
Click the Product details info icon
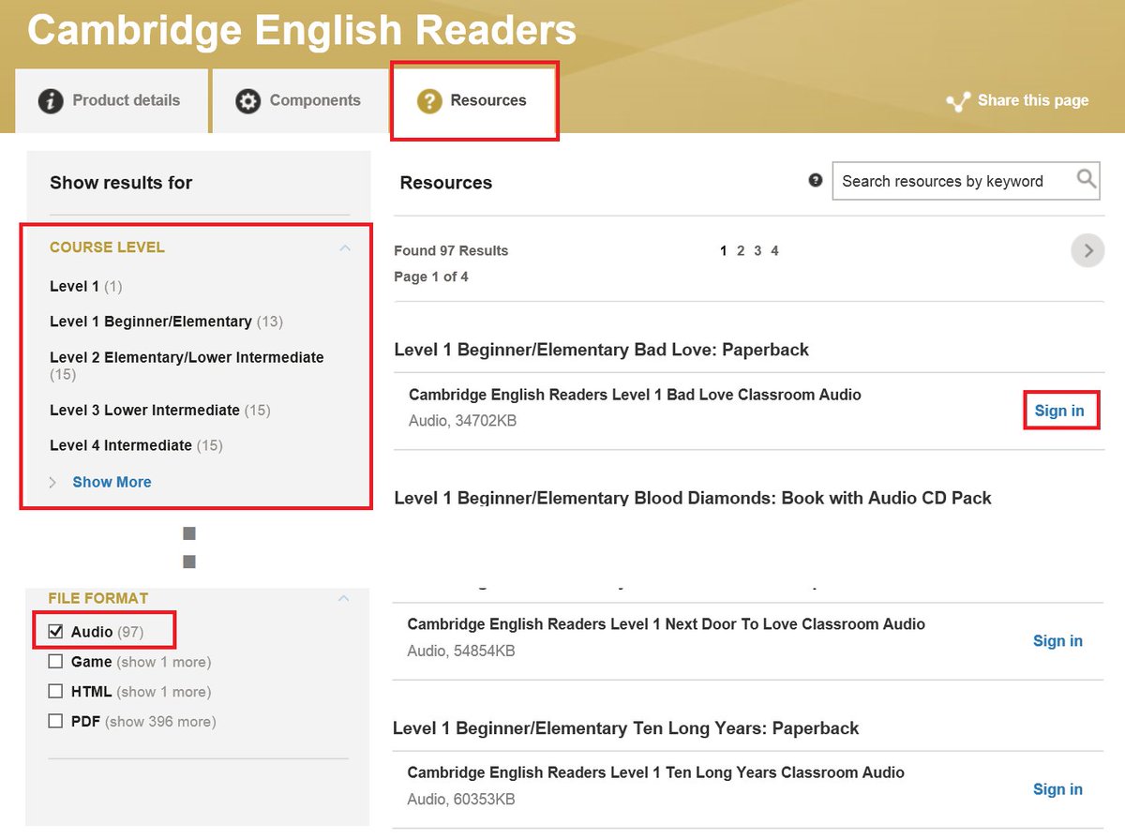click(x=51, y=101)
